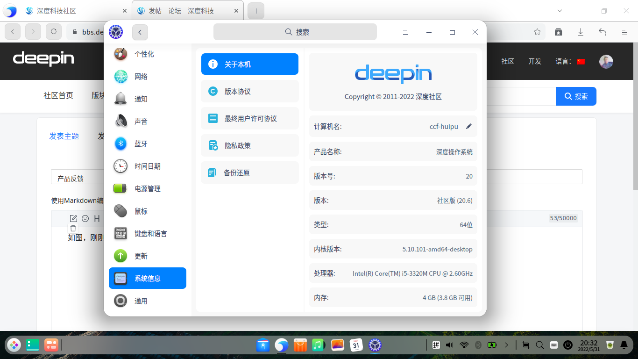Toggle the 拼 input method indicator
This screenshot has width=638, height=359.
point(436,345)
